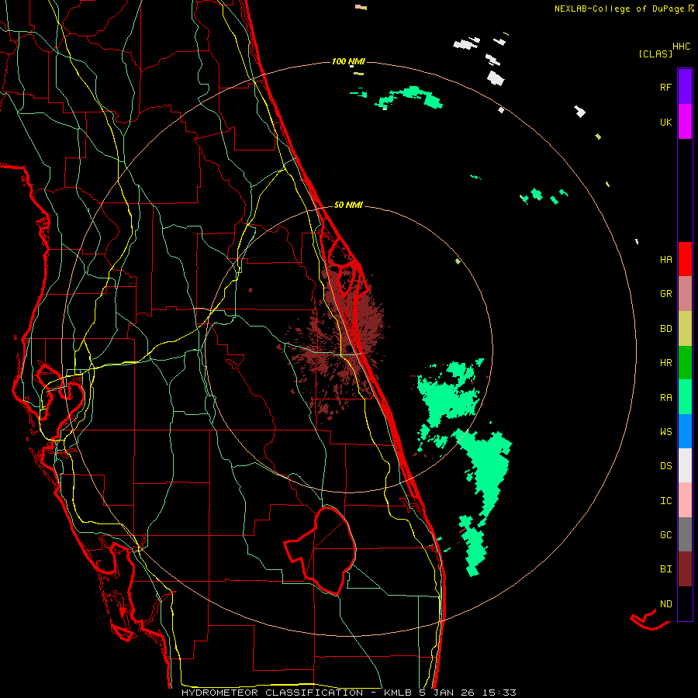The width and height of the screenshot is (698, 698).
Task: Click the HA red legend swatch
Action: pyautogui.click(x=685, y=259)
